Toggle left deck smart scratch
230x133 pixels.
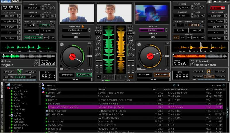pyautogui.click(x=31, y=72)
